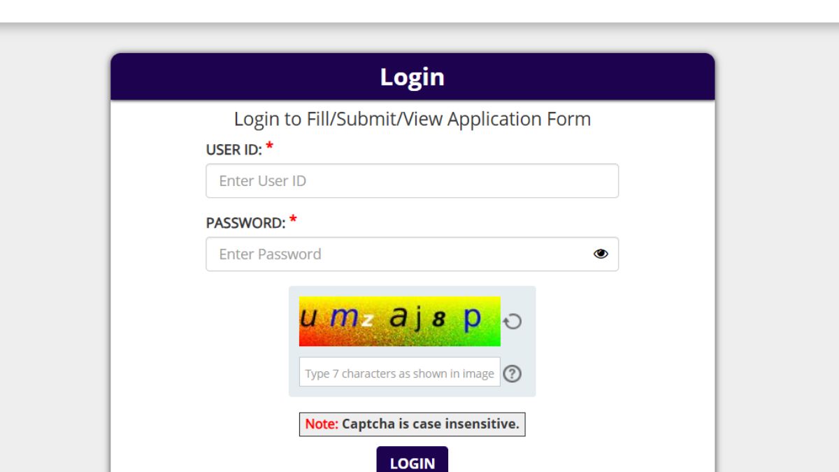This screenshot has height=472, width=839.
Task: Click the Enter User ID field
Action: point(412,180)
